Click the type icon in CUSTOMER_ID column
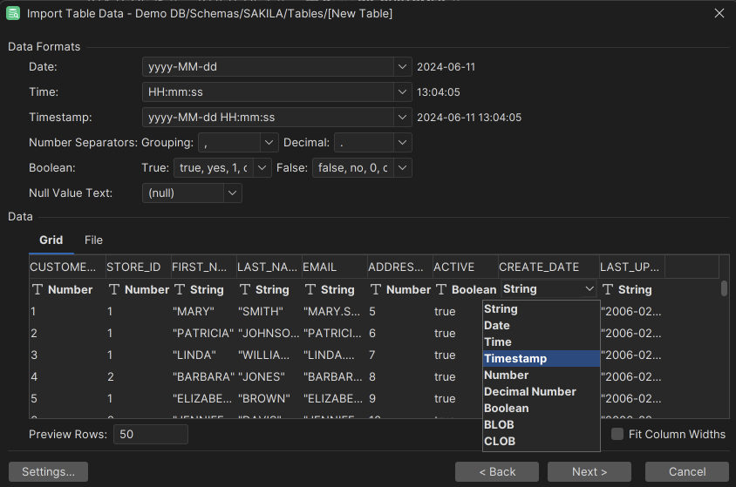Viewport: 736px width, 487px height. [x=37, y=289]
